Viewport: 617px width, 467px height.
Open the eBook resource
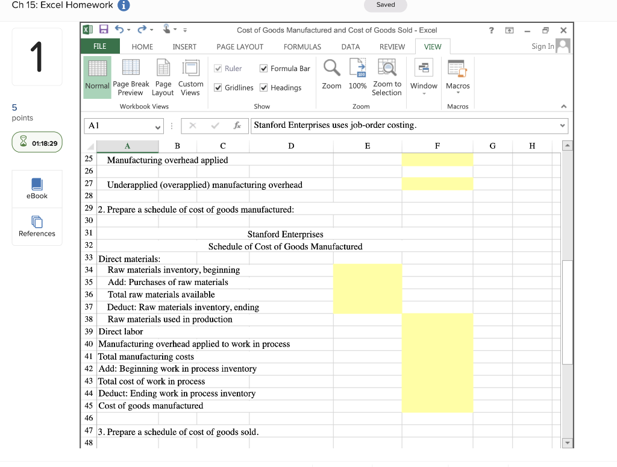(37, 189)
